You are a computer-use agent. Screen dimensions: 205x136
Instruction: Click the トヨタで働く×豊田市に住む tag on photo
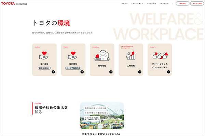(x=96, y=113)
